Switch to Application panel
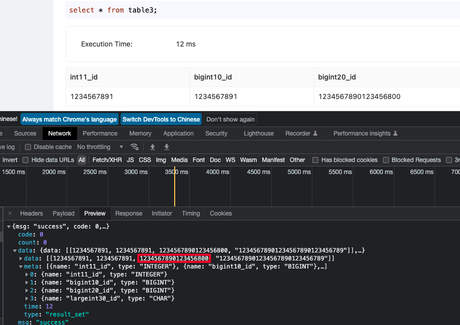 click(178, 133)
